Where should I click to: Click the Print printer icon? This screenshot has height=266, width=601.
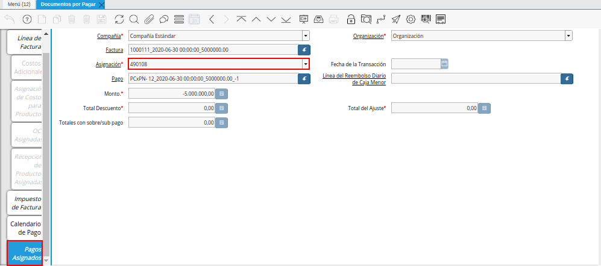333,19
